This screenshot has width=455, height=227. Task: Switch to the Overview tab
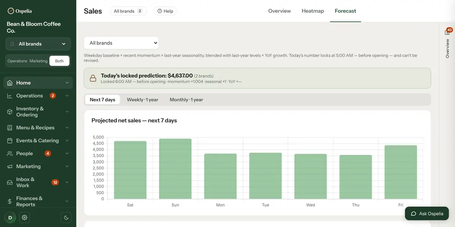(279, 11)
